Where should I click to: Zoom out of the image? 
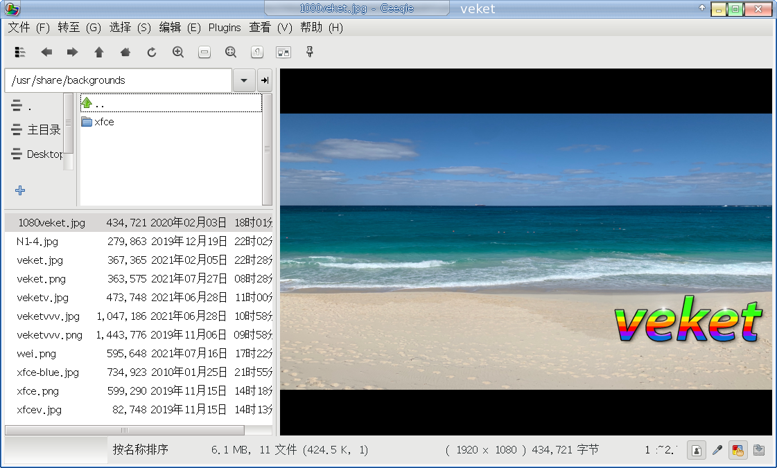tap(204, 52)
